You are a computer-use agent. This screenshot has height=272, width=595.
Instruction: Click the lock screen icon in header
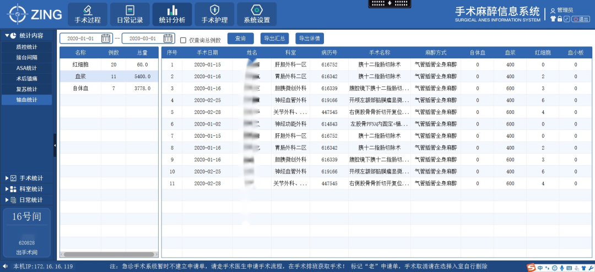tap(560, 19)
